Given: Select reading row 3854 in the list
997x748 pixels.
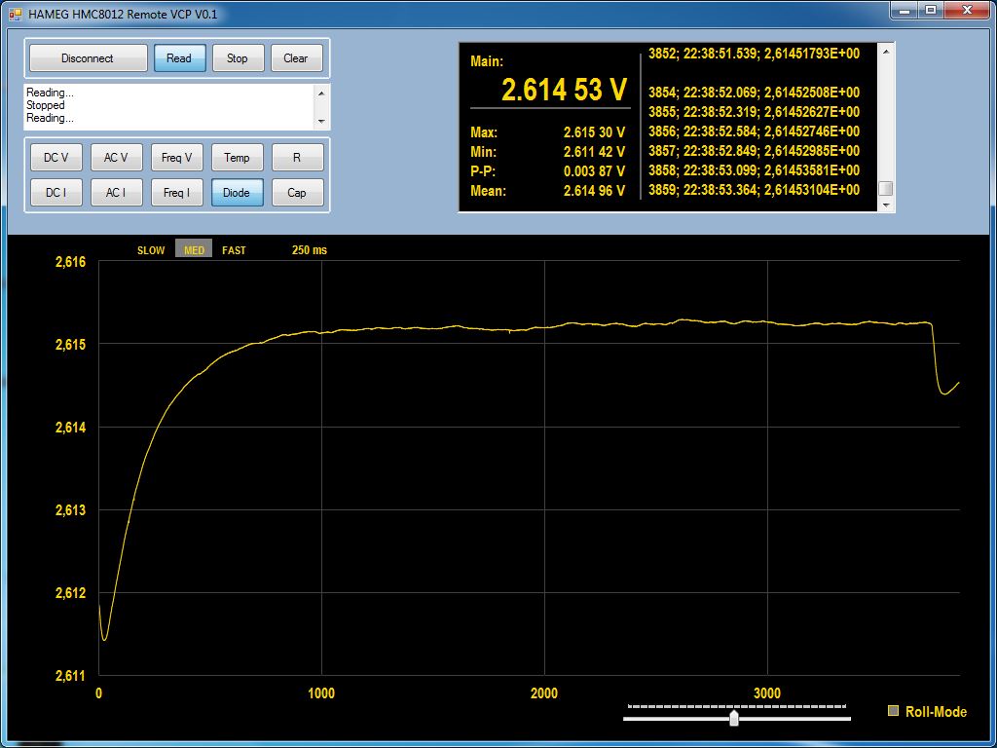Looking at the screenshot, I should pos(755,93).
